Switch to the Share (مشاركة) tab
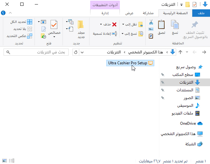Screen dimensions: 210x164 [x=148, y=13]
